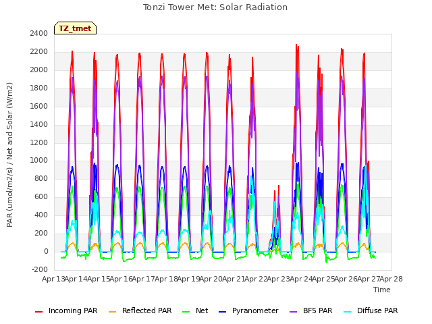
Task: Click the Apr 20 x-axis label
Action: point(211,279)
